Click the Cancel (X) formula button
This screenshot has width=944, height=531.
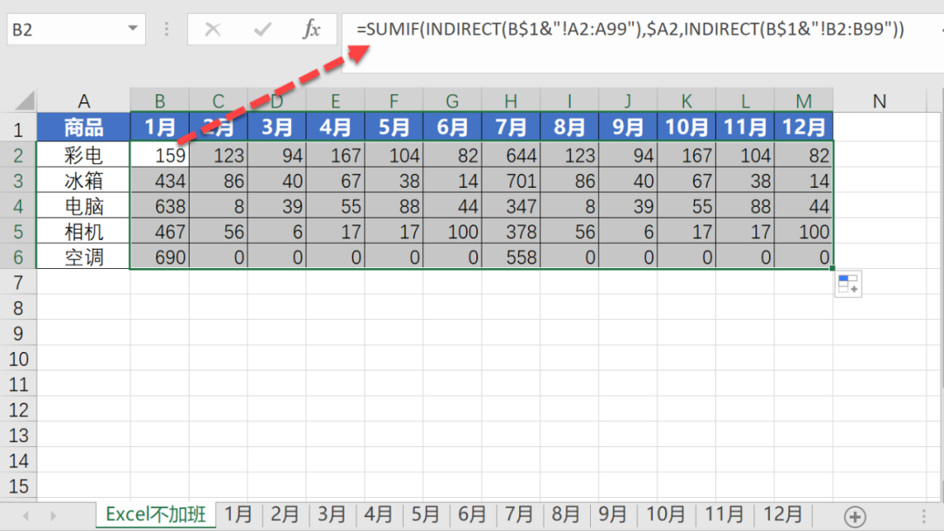pos(212,29)
